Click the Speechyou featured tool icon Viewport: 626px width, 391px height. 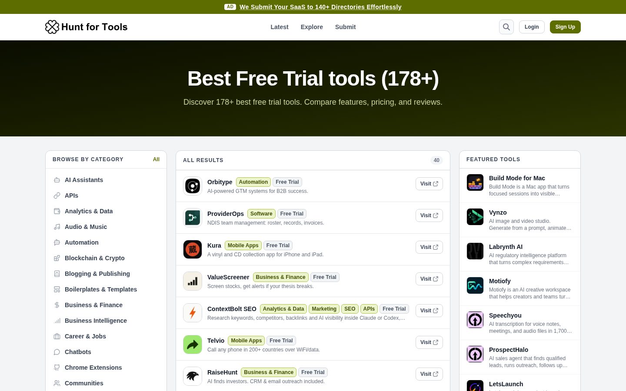475,320
